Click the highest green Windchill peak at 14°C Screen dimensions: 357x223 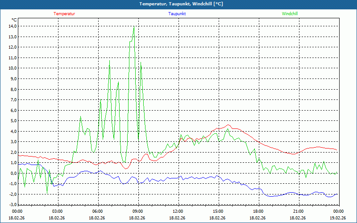pyautogui.click(x=134, y=27)
